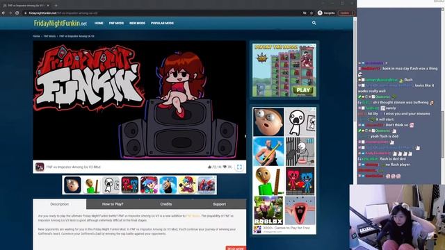Click the thumbs-down dislike icon

coord(225,167)
